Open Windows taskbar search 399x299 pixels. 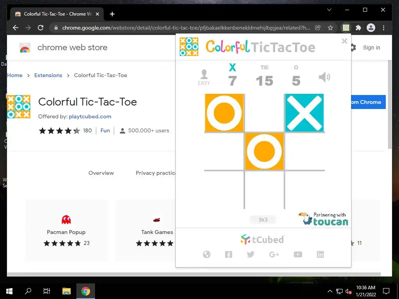(x=28, y=291)
